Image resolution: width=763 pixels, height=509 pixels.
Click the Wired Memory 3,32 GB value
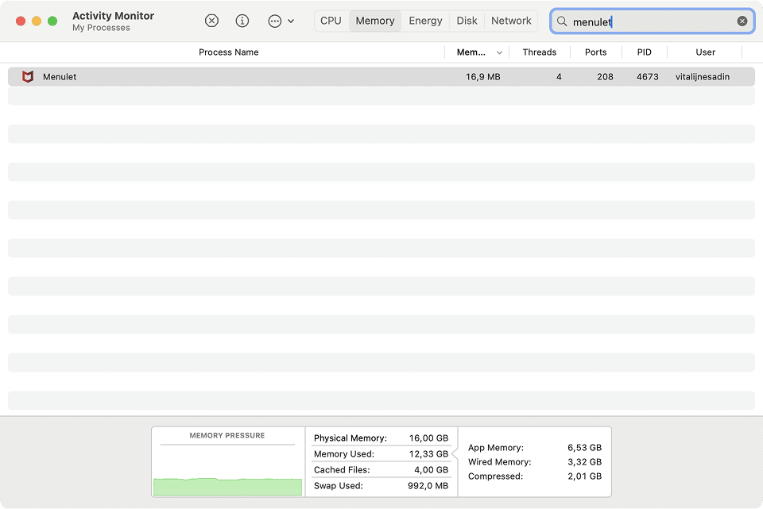584,462
